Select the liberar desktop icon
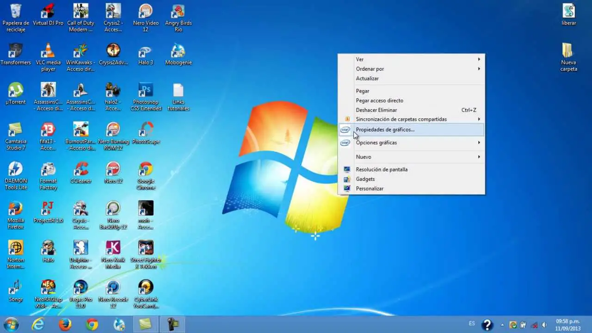The image size is (592, 333). [568, 15]
